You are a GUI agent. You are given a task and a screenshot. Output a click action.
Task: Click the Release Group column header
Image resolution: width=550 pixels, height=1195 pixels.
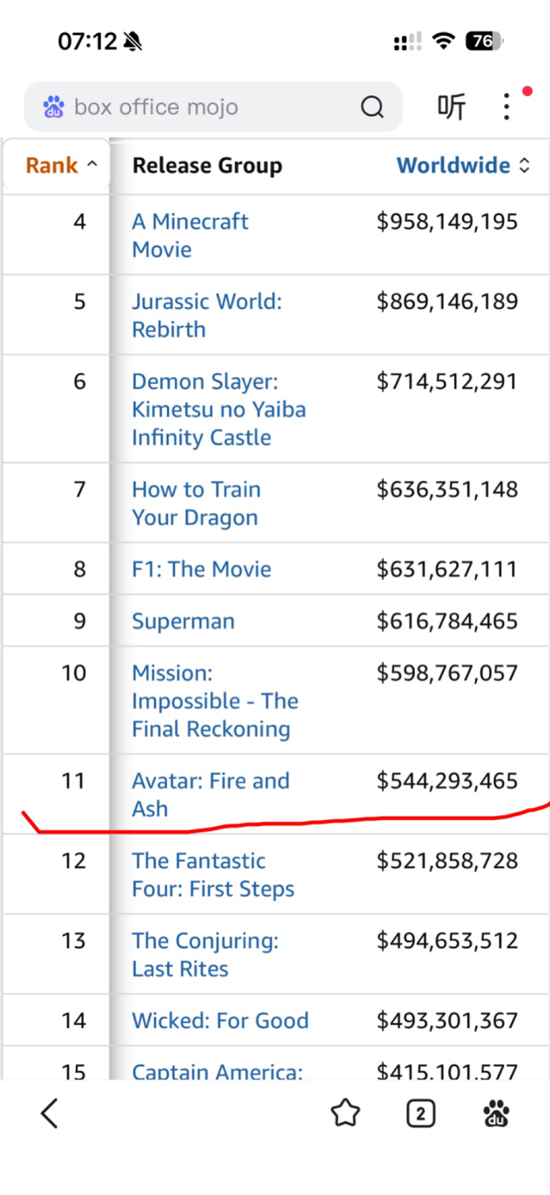point(207,166)
